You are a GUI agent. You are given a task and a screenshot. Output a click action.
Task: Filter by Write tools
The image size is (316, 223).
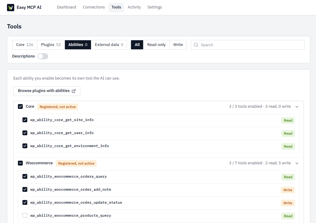point(178,45)
